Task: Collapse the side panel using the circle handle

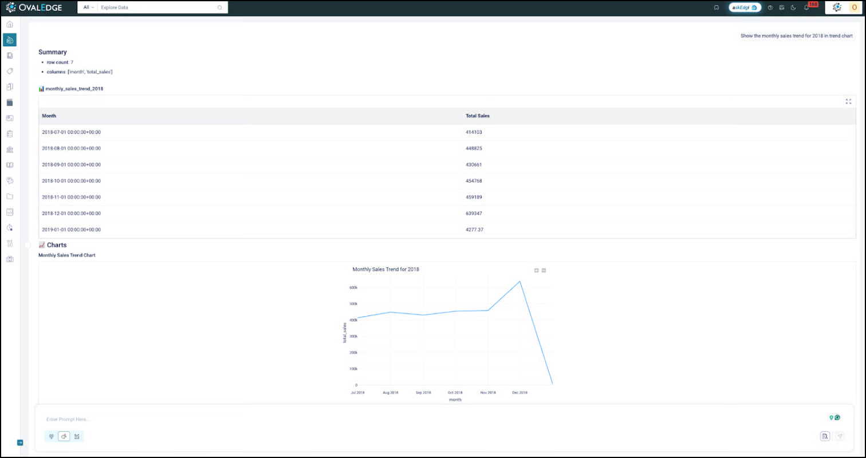Action: (27, 245)
